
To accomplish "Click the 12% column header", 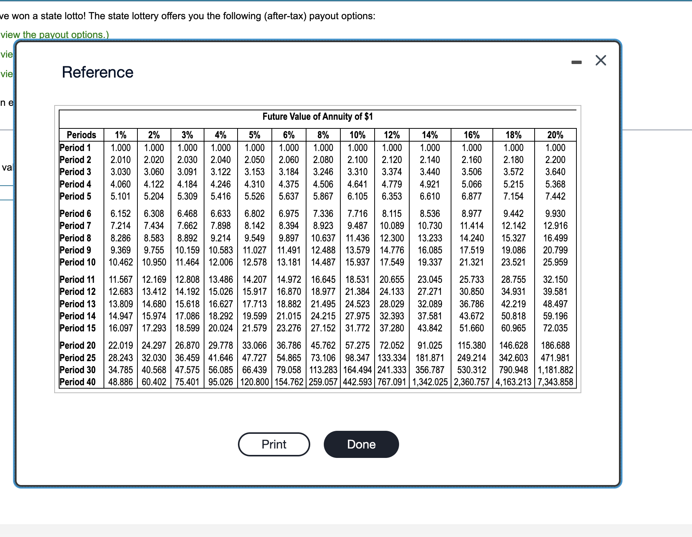I will pyautogui.click(x=392, y=135).
